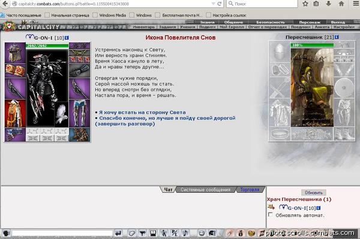Click G-ON-I gauntlet glove slot
The image size is (360, 239).
(x=79, y=71)
